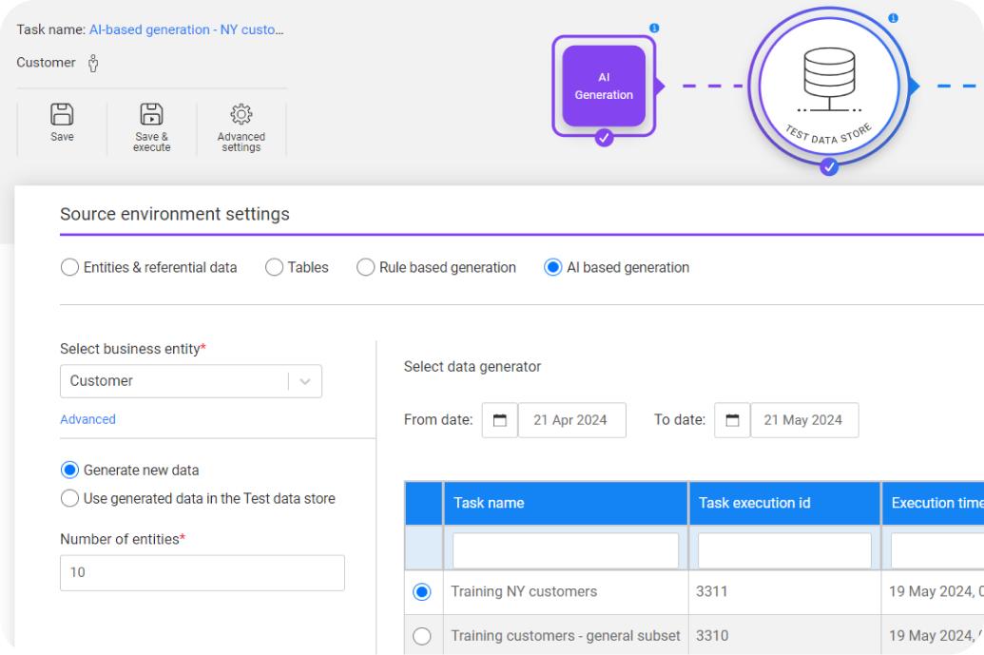Click the customer person icon
Image resolution: width=984 pixels, height=655 pixels.
(93, 63)
